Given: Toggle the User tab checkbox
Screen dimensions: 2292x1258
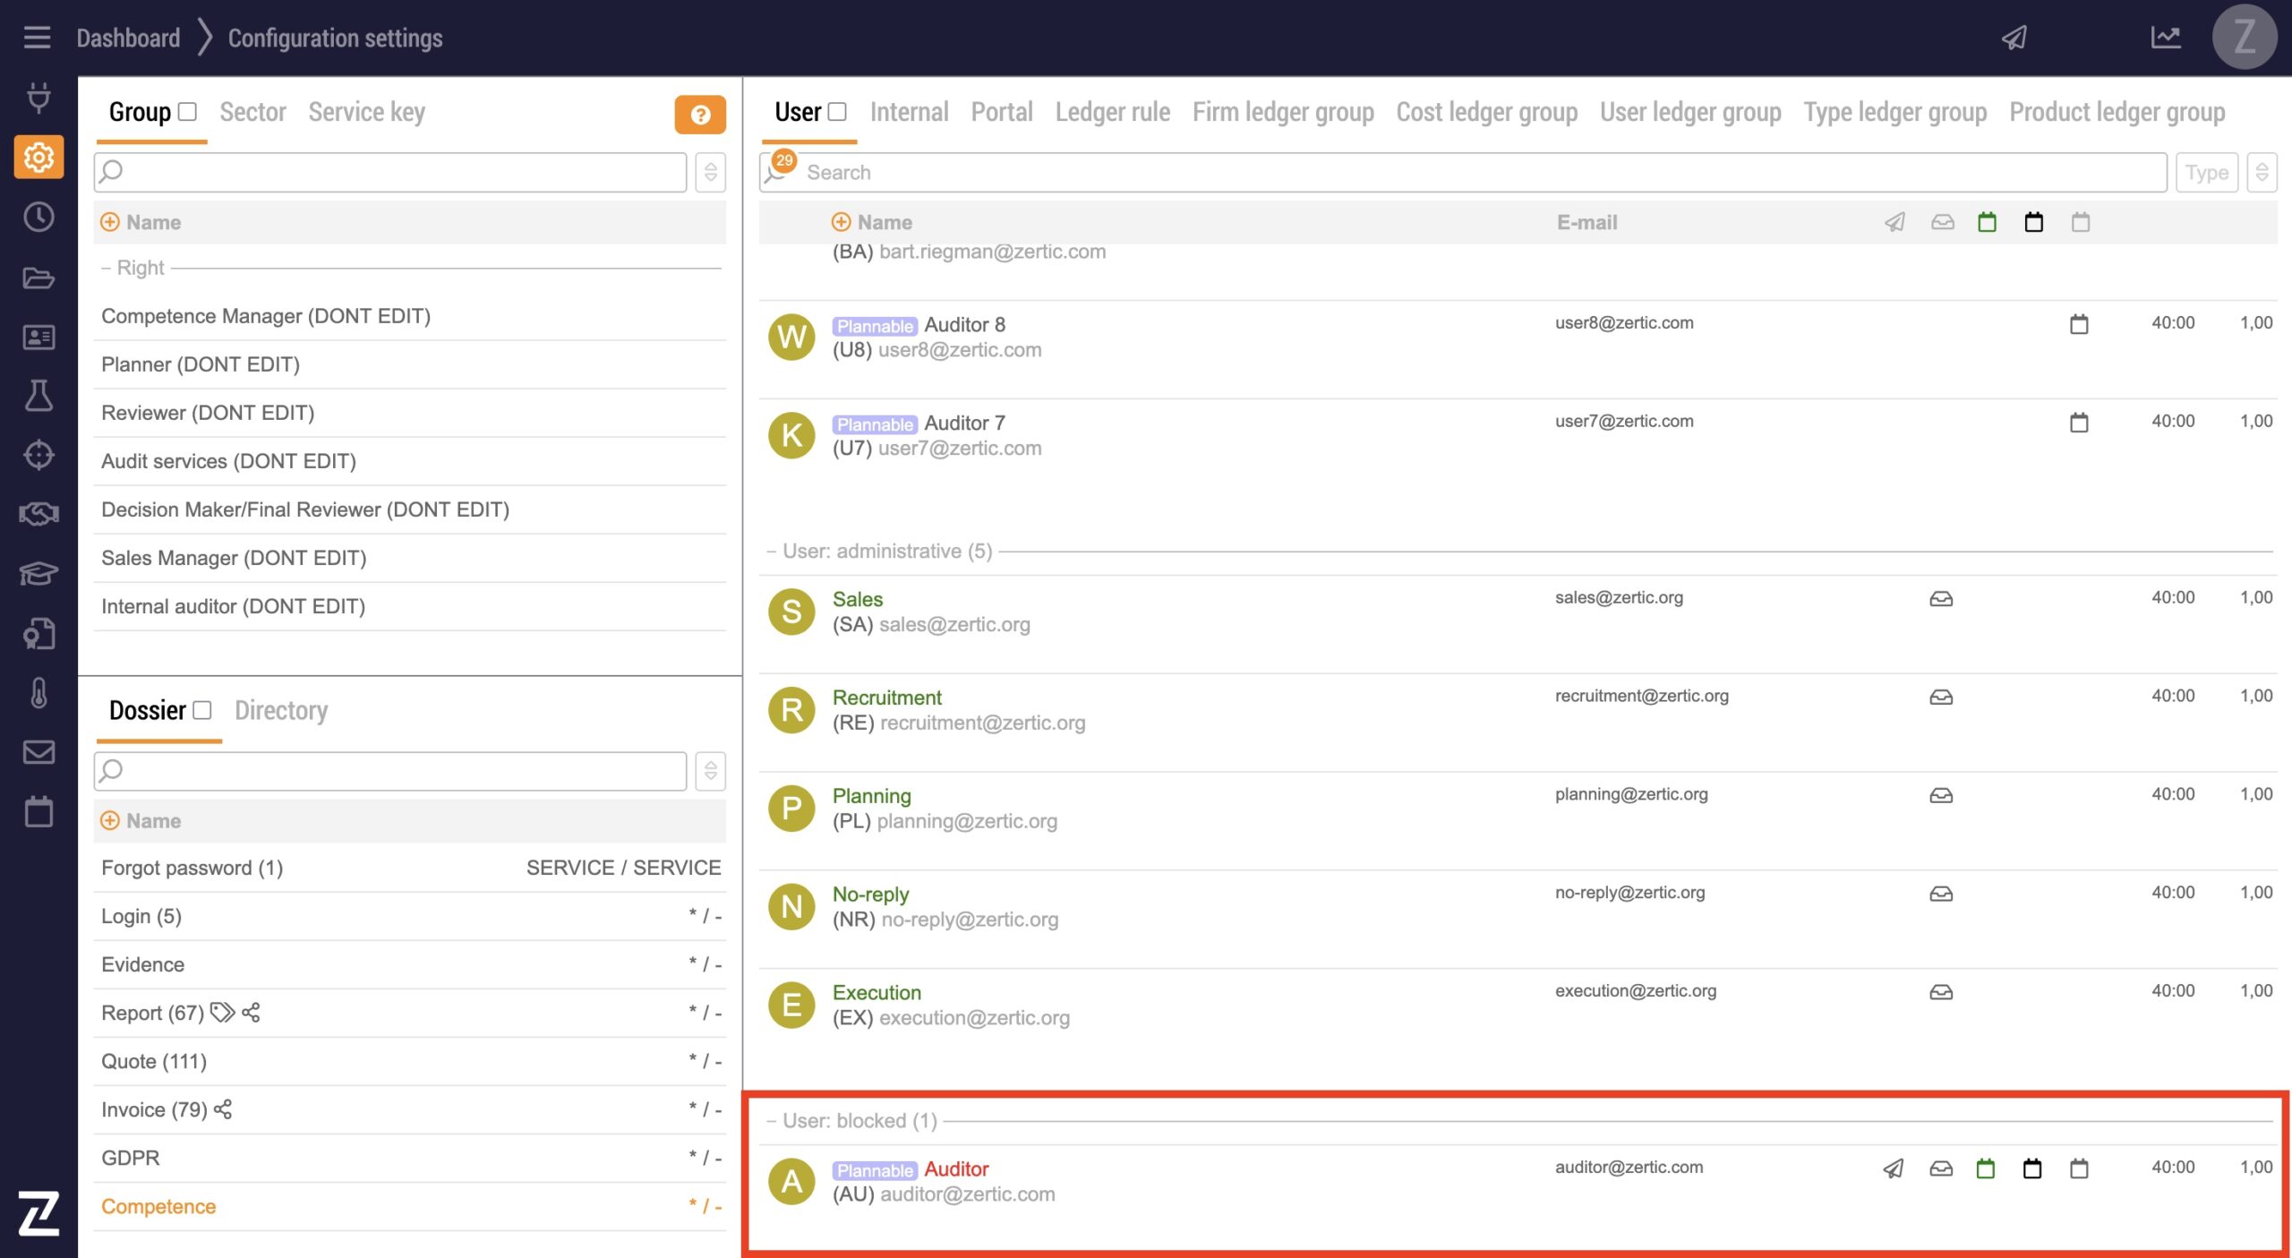Looking at the screenshot, I should (837, 112).
